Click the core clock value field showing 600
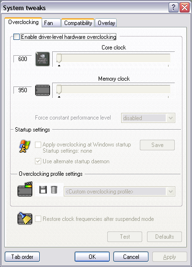The height and width of the screenshot is (267, 192). pos(23,59)
